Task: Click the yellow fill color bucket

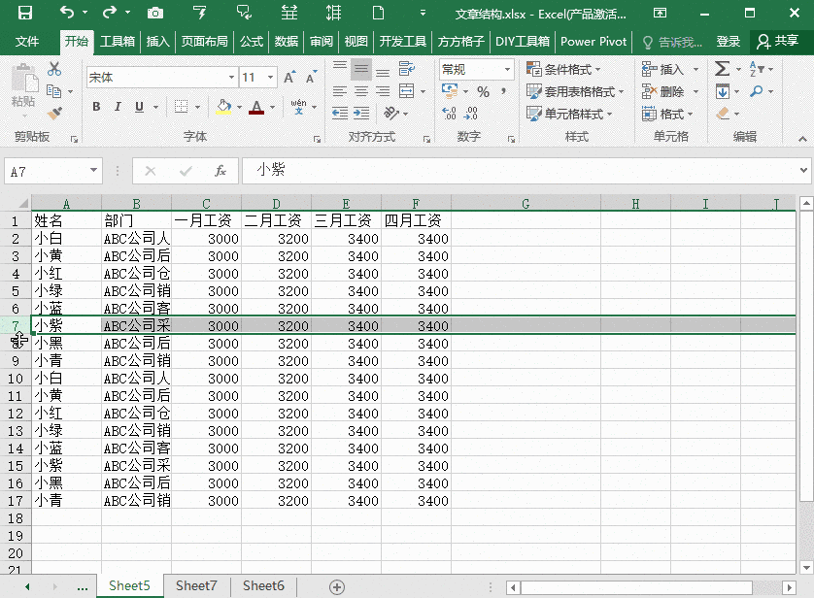Action: click(223, 107)
